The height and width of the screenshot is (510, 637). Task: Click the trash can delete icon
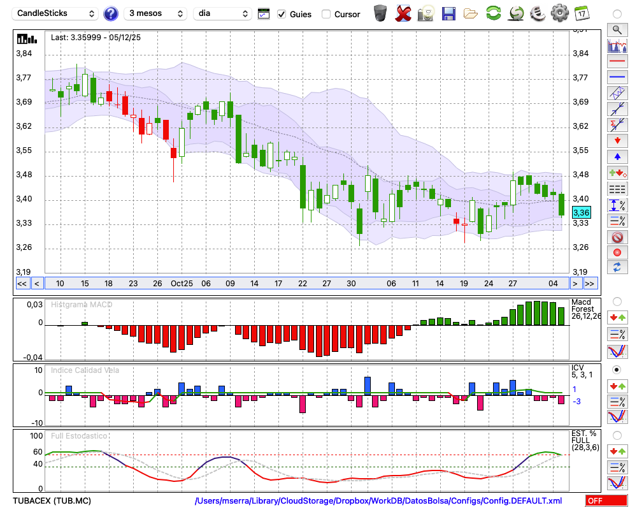point(380,13)
